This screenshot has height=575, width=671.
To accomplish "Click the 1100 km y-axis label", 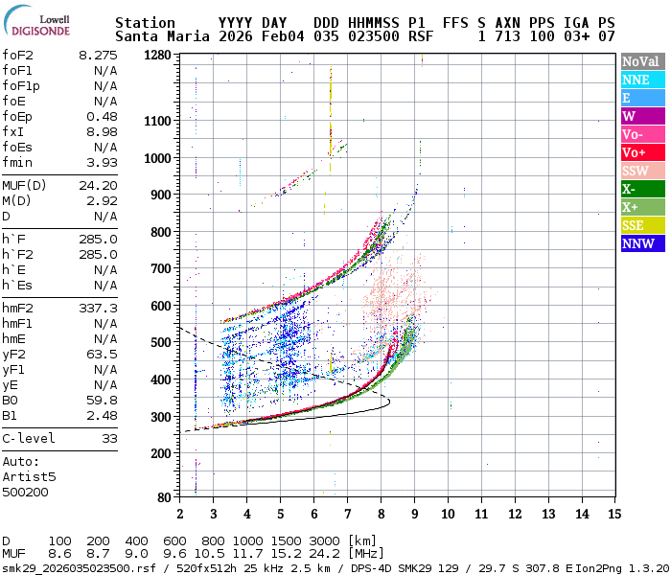I will [x=157, y=121].
